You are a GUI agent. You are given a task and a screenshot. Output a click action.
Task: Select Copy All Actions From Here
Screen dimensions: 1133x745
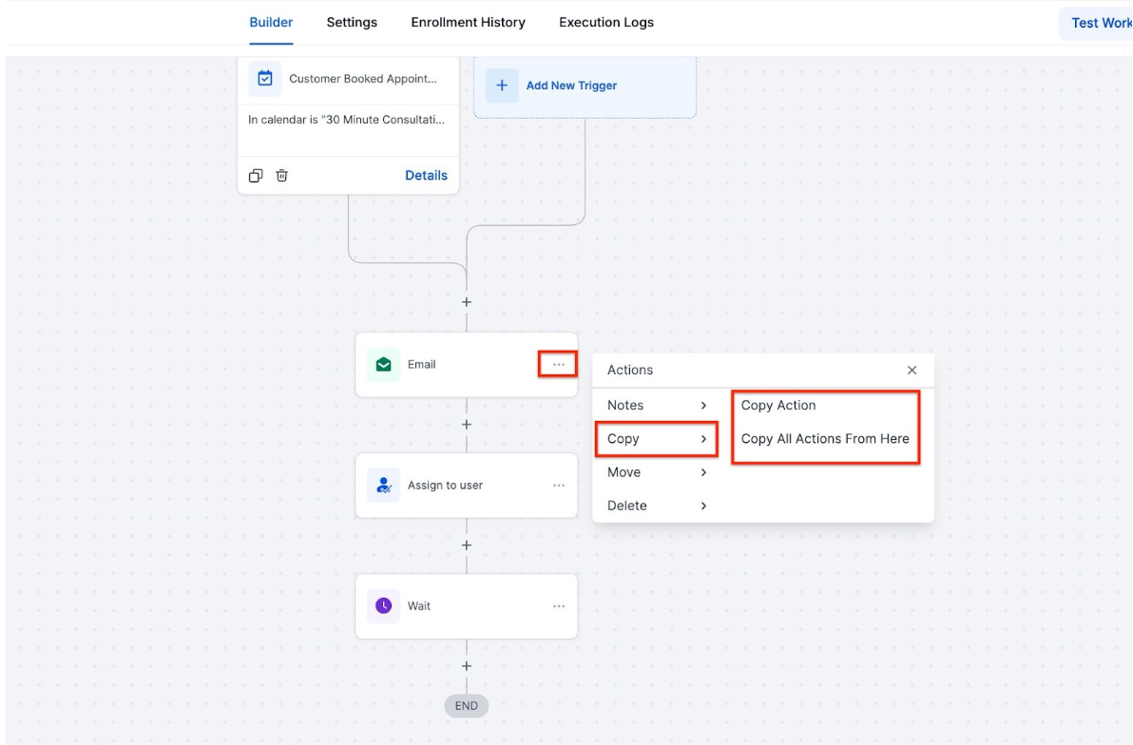[x=824, y=439]
